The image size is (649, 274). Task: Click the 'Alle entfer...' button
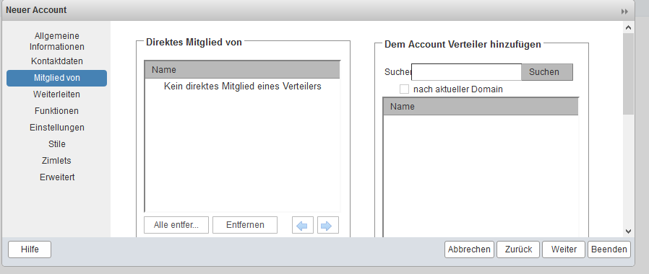tap(176, 225)
